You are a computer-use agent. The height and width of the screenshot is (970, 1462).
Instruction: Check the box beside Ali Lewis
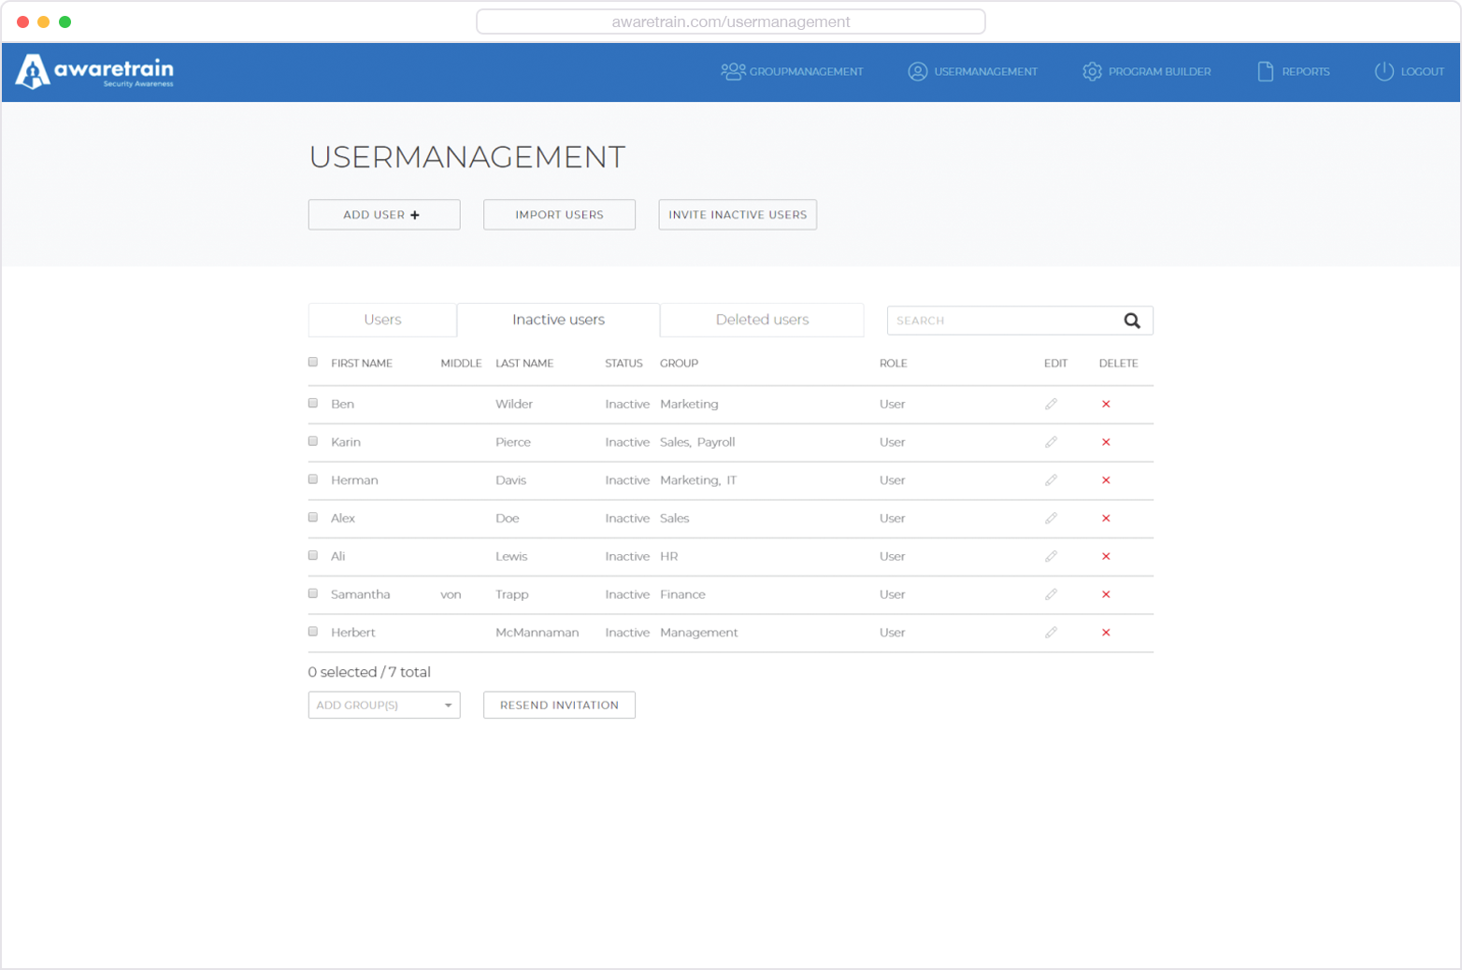point(313,555)
